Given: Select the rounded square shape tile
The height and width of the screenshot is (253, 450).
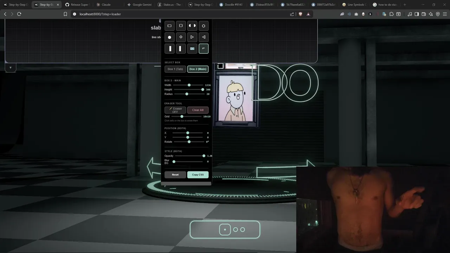Looking at the screenshot, I should point(181,26).
